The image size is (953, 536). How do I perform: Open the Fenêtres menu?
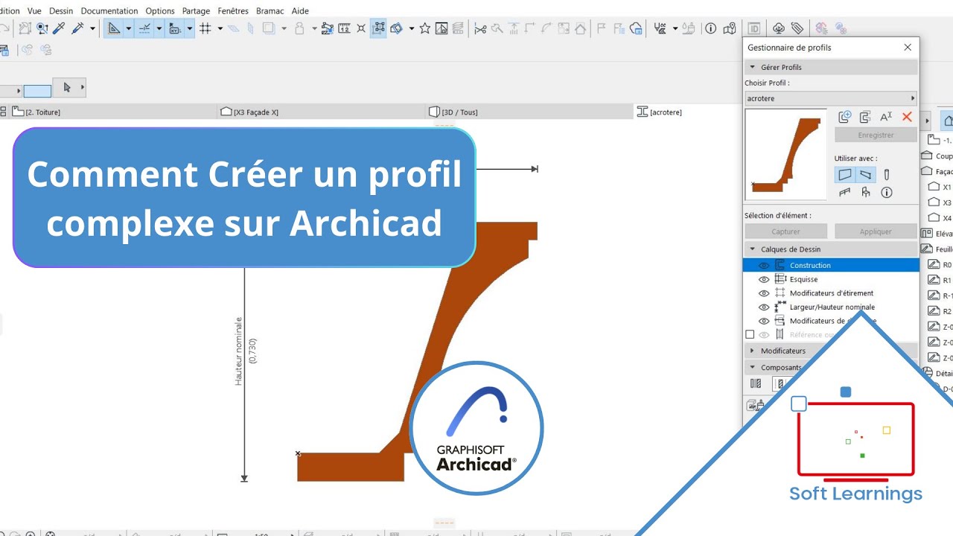pos(233,11)
